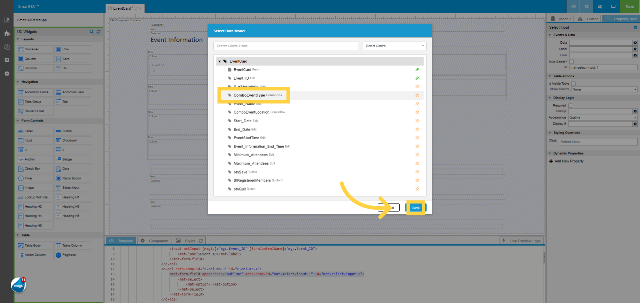The width and height of the screenshot is (640, 303).
Task: Click the Search Control Name field
Action: click(285, 46)
